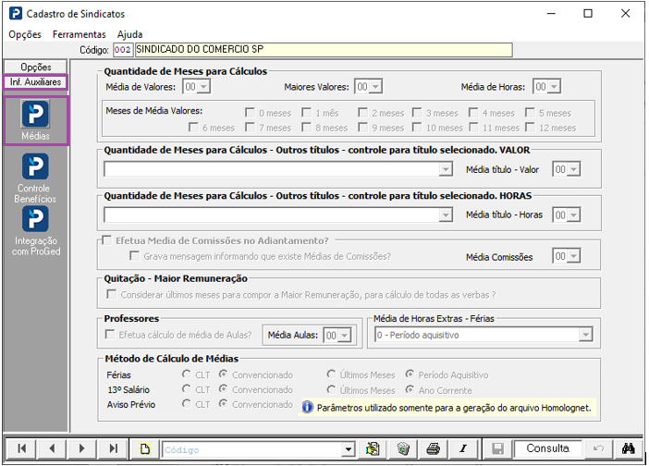Click the Inf. Auxiliares button
Image resolution: width=649 pixels, height=466 pixels.
pos(35,82)
